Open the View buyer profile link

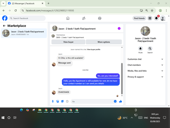coord(93,49)
